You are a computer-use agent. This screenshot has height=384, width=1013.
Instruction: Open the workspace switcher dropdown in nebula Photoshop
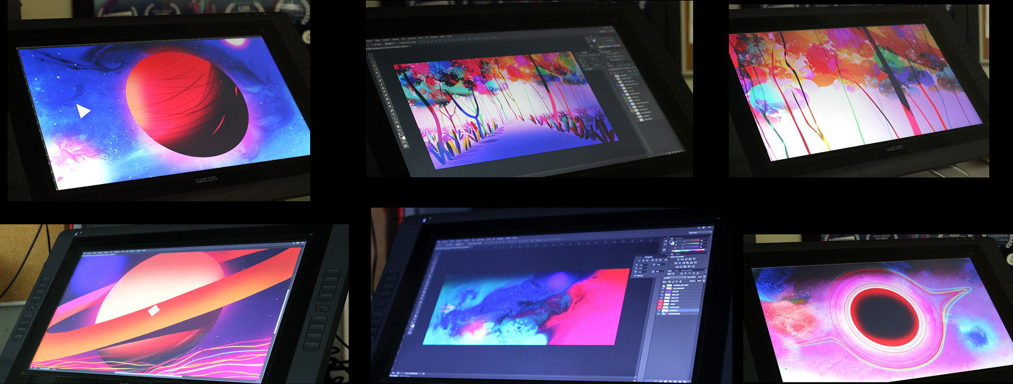(x=700, y=232)
